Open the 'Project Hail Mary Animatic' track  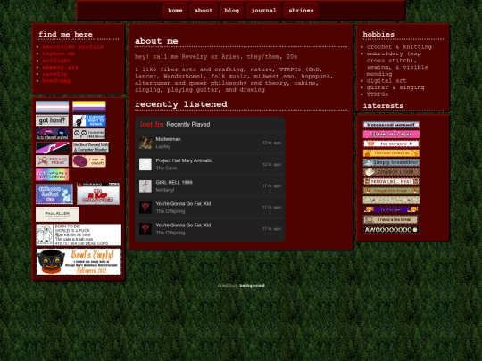click(x=184, y=160)
